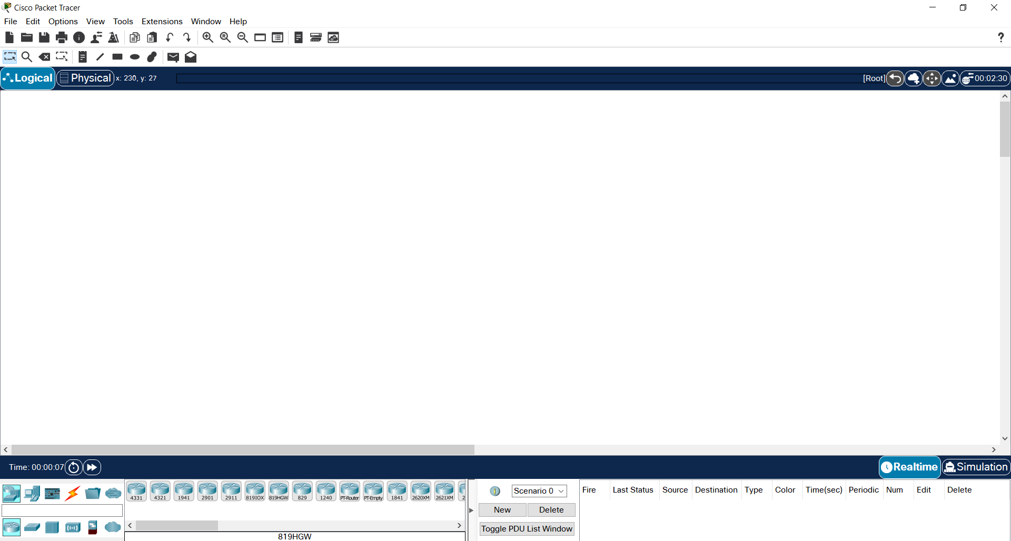Open the Edit menu
The height and width of the screenshot is (541, 1011).
click(x=33, y=22)
